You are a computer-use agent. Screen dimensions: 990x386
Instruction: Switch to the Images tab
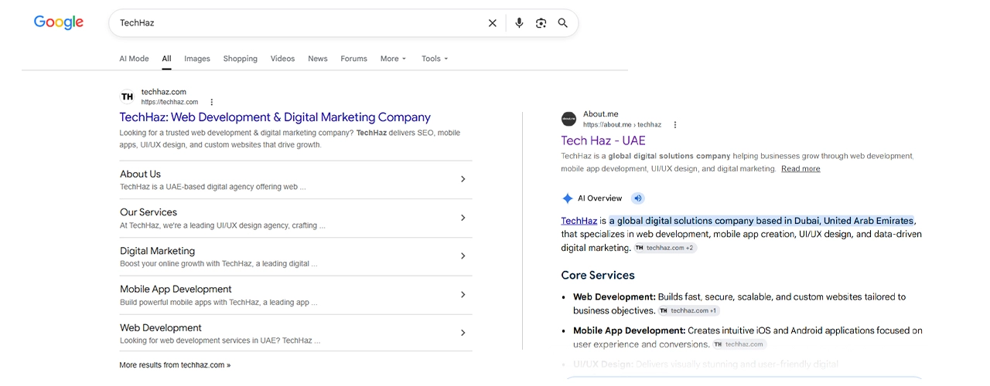[197, 59]
